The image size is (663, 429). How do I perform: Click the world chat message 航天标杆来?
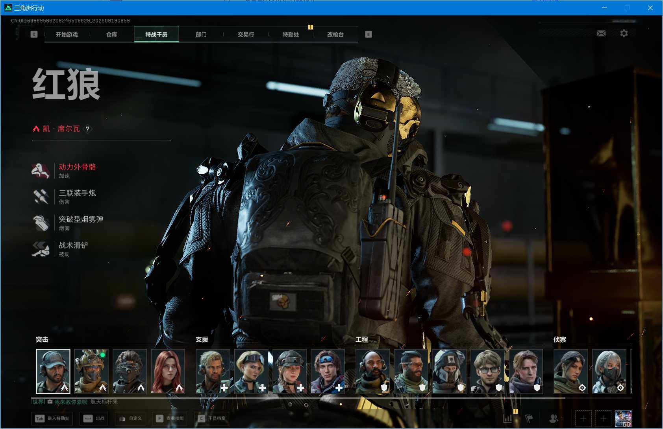(x=104, y=402)
